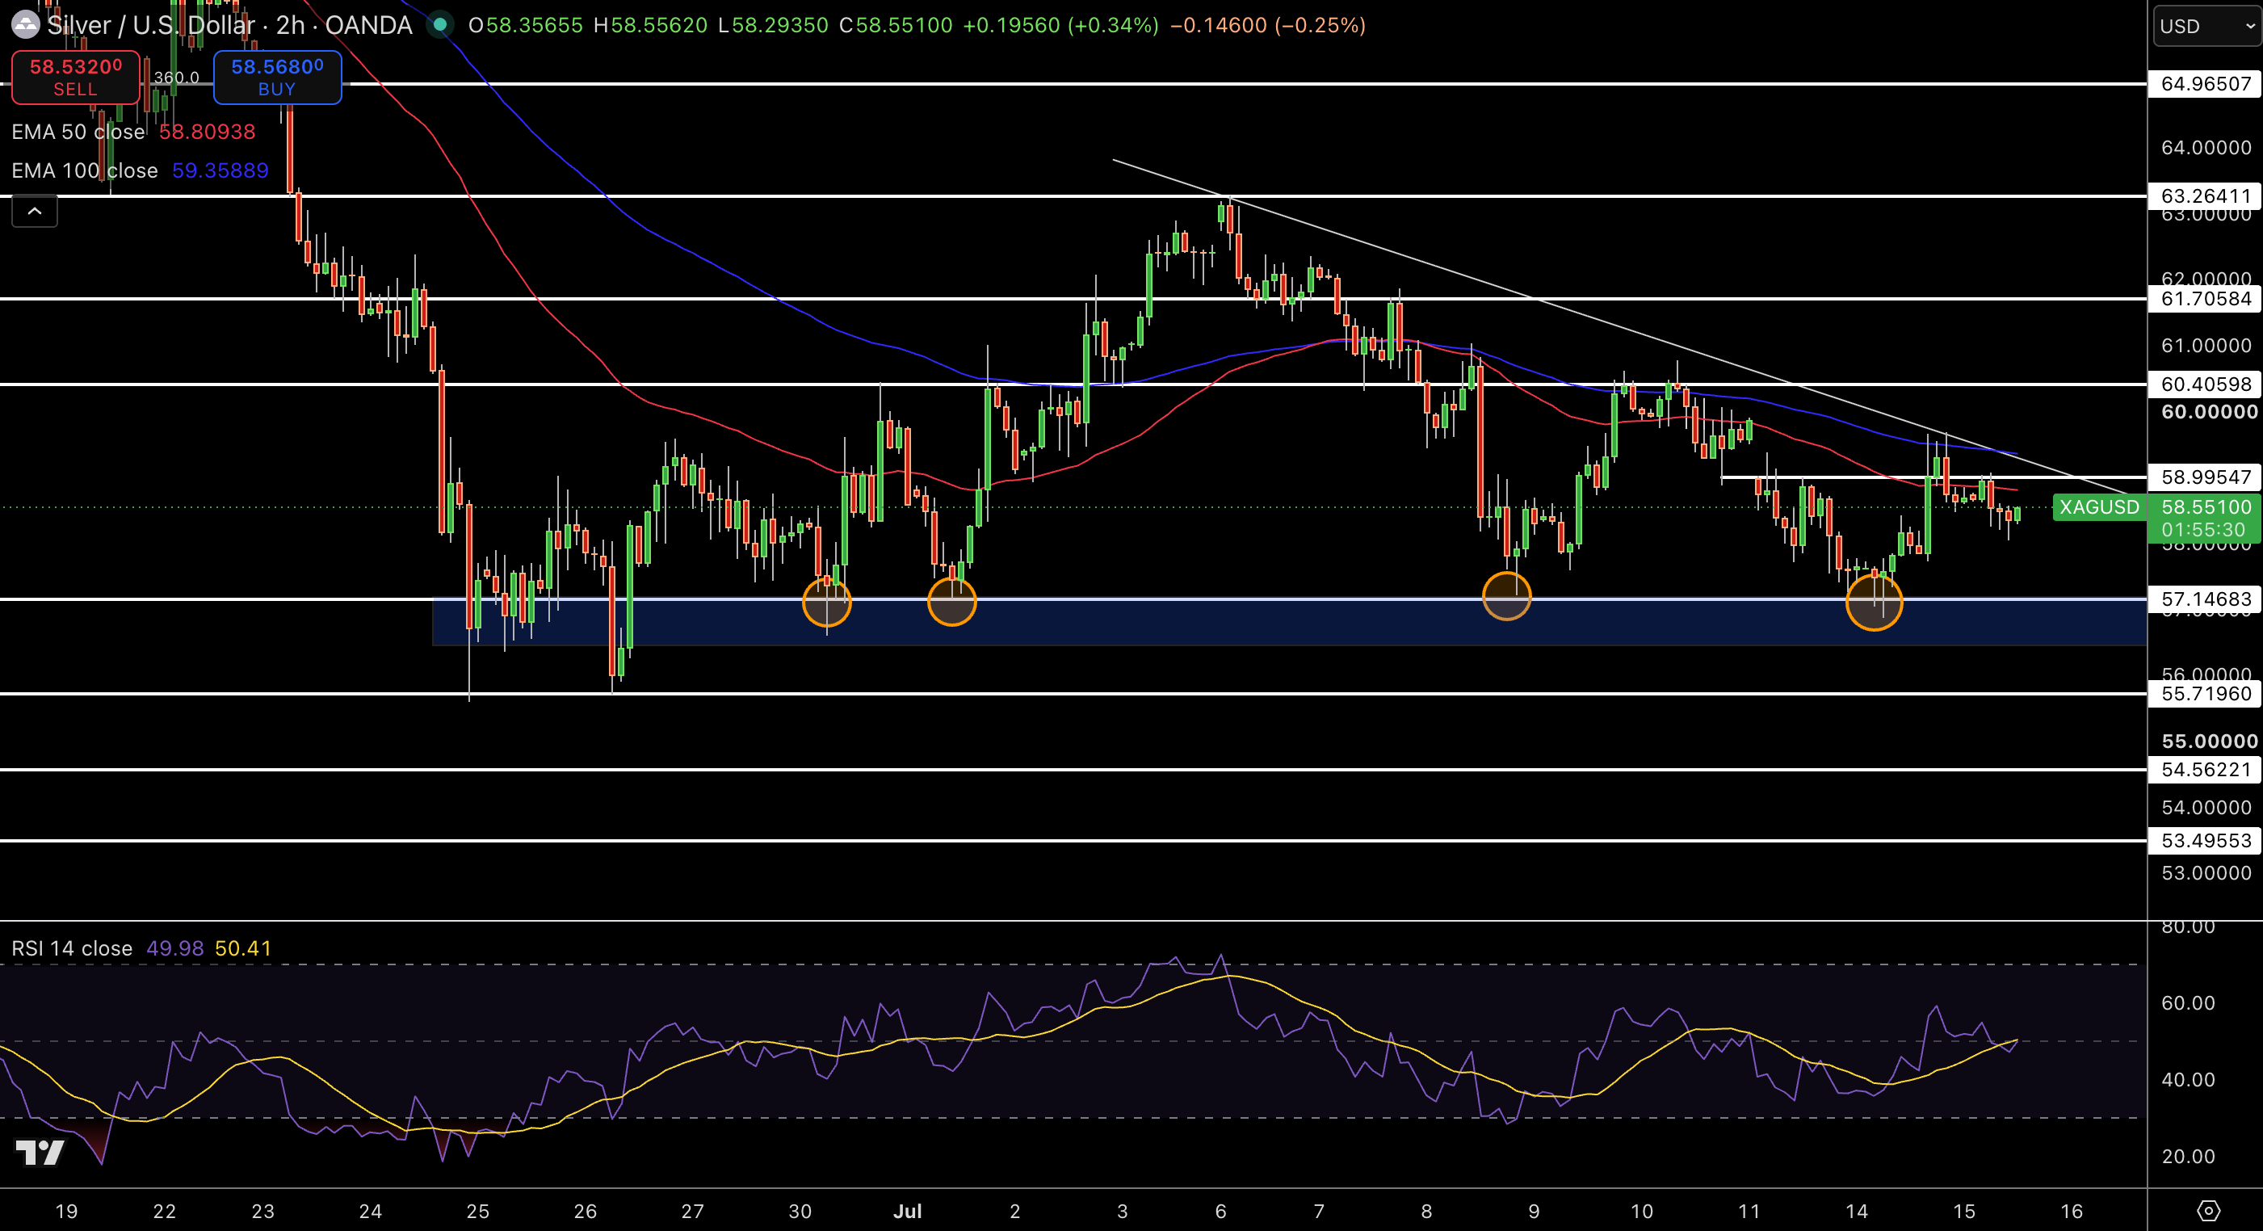Click the EMA 100 value 59.35889
This screenshot has height=1231, width=2263.
tap(220, 170)
